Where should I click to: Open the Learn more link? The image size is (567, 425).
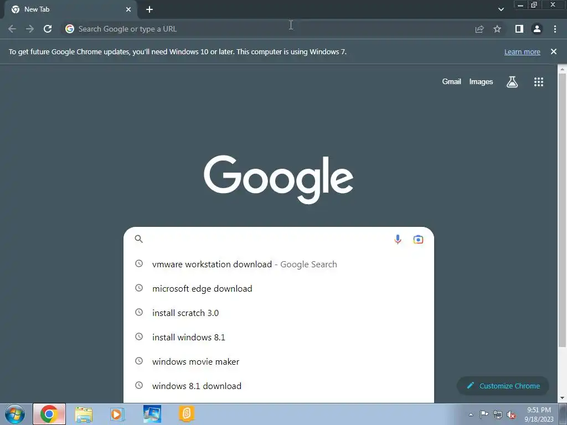click(x=522, y=51)
